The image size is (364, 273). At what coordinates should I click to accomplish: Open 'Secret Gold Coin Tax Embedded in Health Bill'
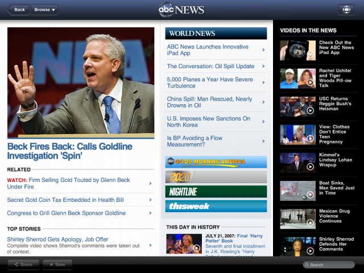point(65,200)
